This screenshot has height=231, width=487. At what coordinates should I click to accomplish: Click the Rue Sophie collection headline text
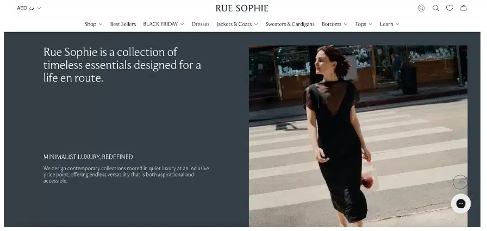click(x=122, y=65)
